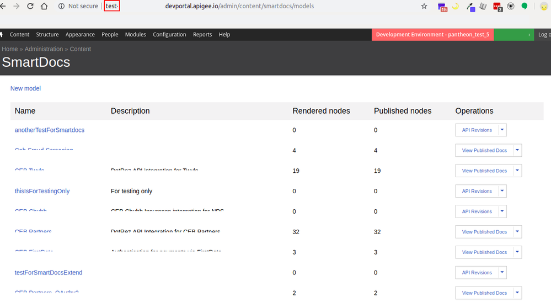Click API Revisions for anotherTestForSmartdocs
Image resolution: width=551 pixels, height=302 pixels.
click(x=477, y=130)
